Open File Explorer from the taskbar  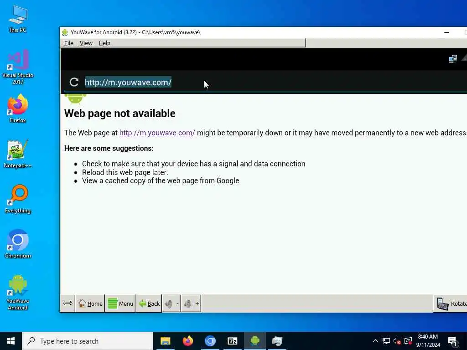click(165, 341)
